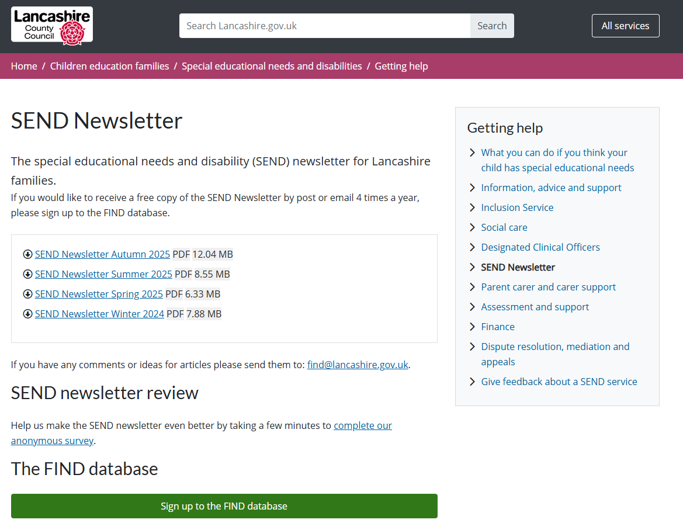Click download icon beside Autumn 2025 newsletter
The image size is (683, 523).
click(x=27, y=254)
